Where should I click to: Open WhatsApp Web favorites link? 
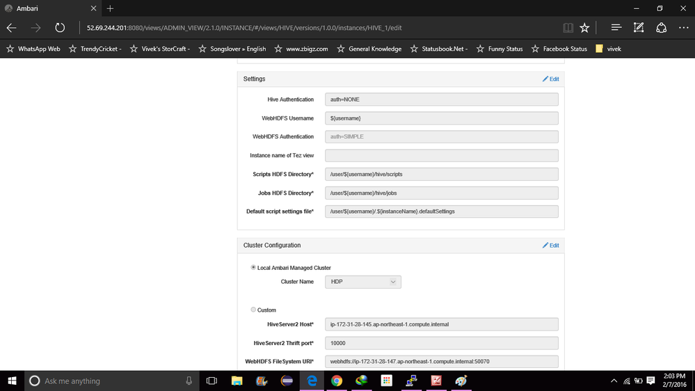click(x=33, y=49)
